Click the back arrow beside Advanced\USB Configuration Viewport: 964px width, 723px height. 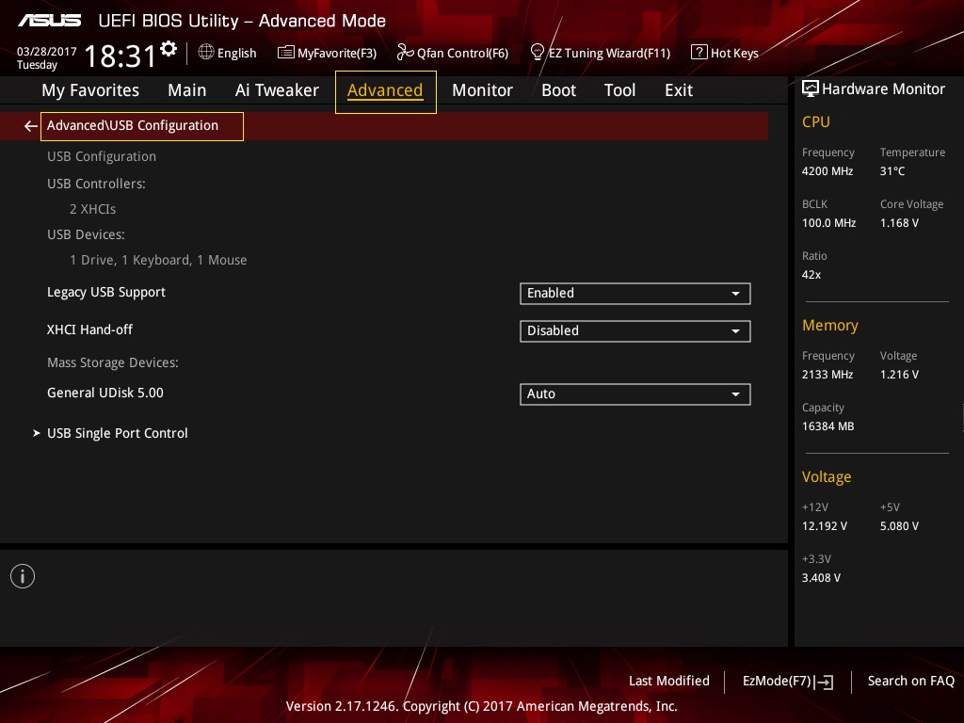pyautogui.click(x=30, y=126)
